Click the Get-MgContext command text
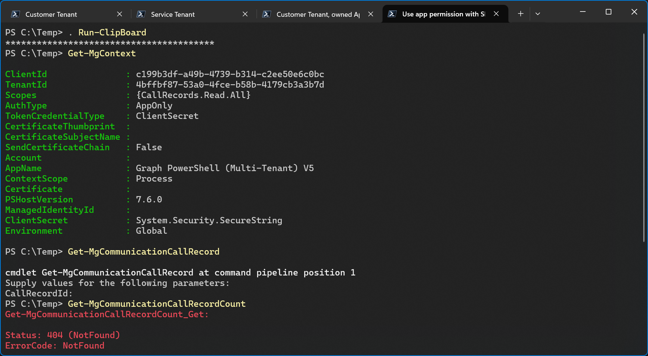Viewport: 648px width, 356px height. pyautogui.click(x=102, y=53)
